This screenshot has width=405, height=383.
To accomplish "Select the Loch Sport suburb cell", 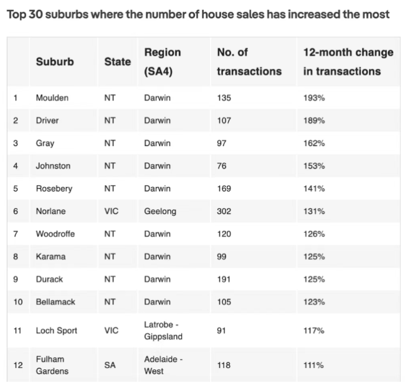I will 56,331.
